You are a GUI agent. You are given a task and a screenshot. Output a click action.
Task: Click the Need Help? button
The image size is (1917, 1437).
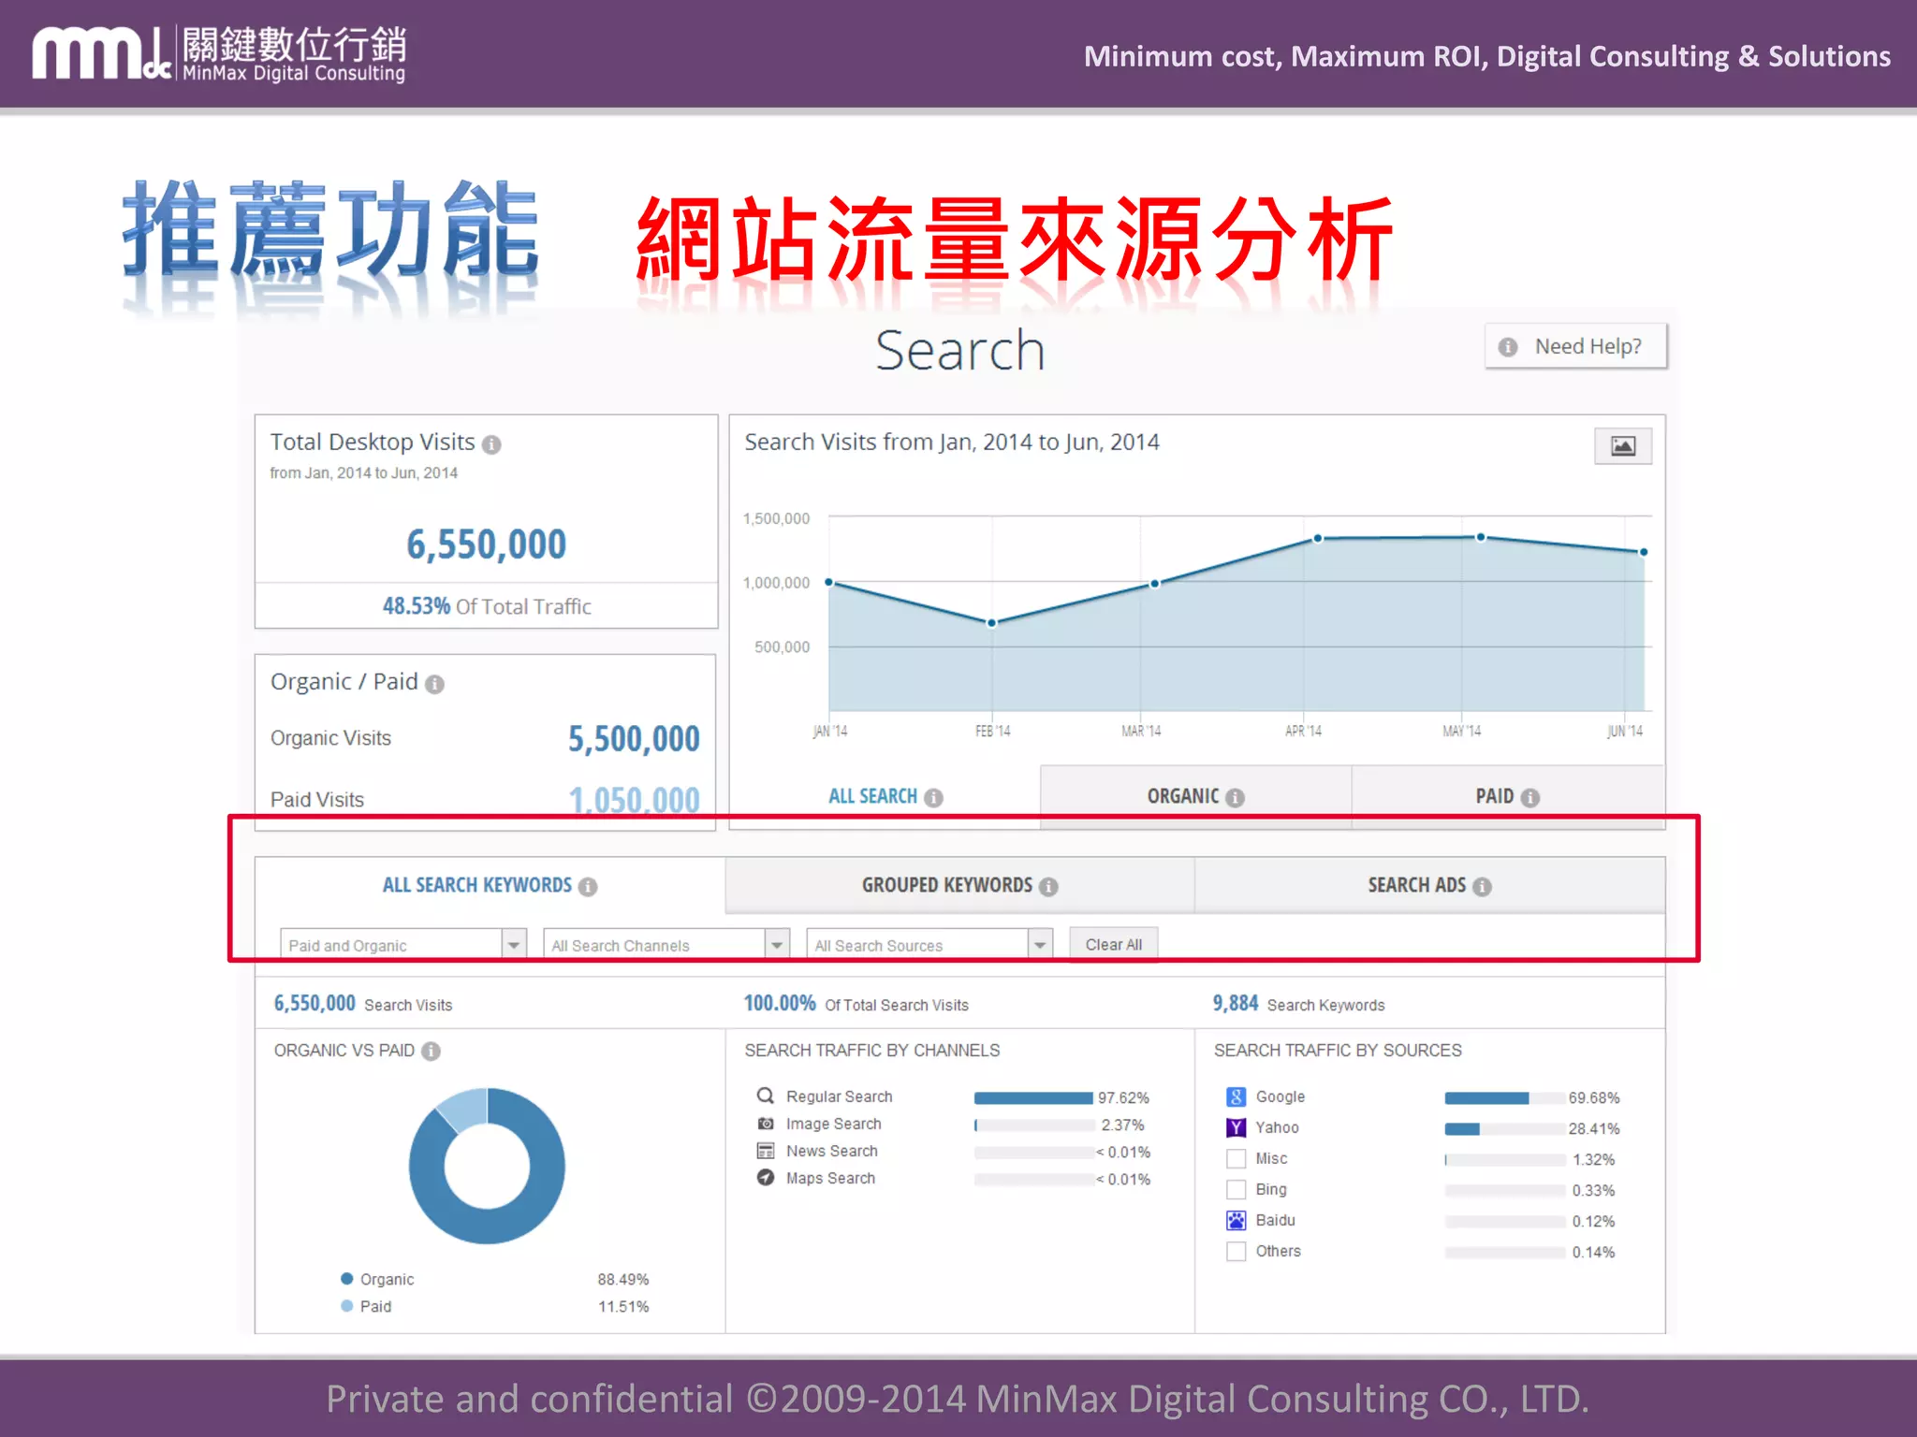pos(1575,346)
